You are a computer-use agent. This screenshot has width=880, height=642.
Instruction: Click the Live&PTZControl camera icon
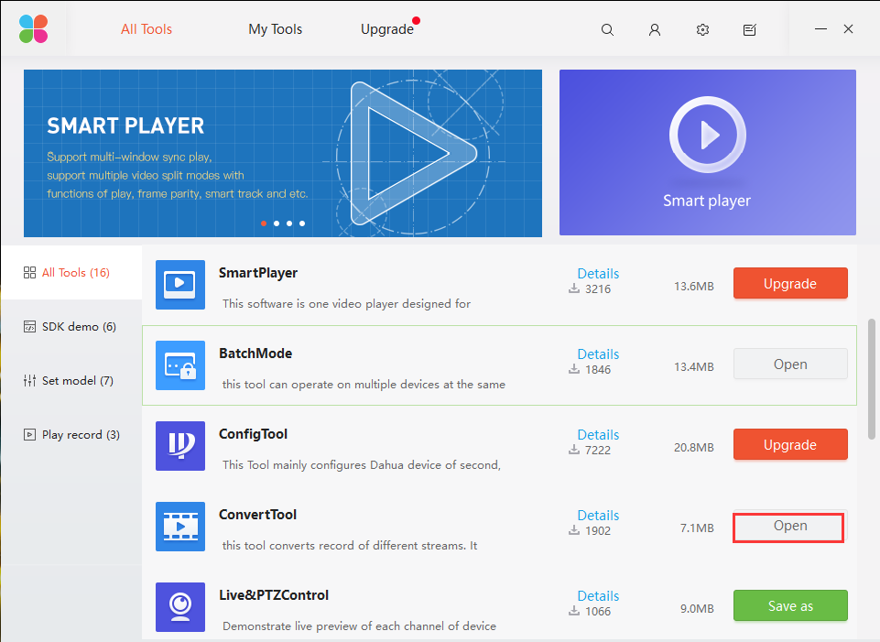(x=180, y=607)
